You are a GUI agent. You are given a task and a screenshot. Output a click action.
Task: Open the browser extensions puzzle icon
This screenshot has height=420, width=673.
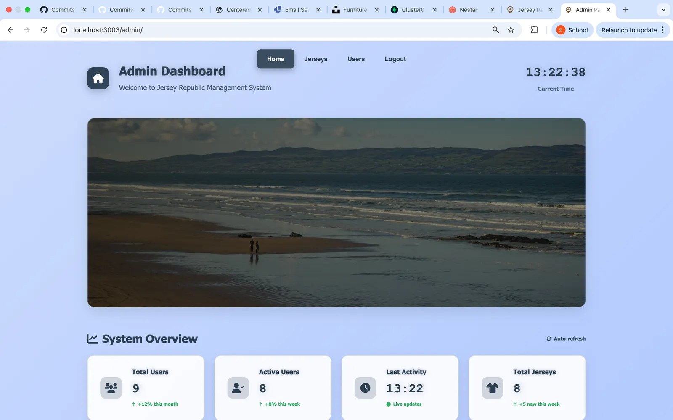click(534, 30)
